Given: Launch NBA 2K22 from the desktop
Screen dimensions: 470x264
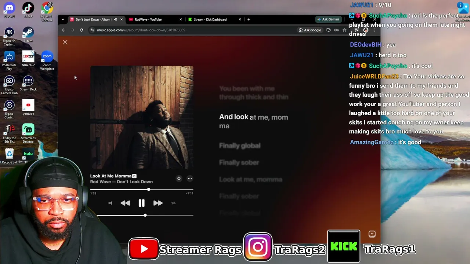Looking at the screenshot, I should (28, 59).
